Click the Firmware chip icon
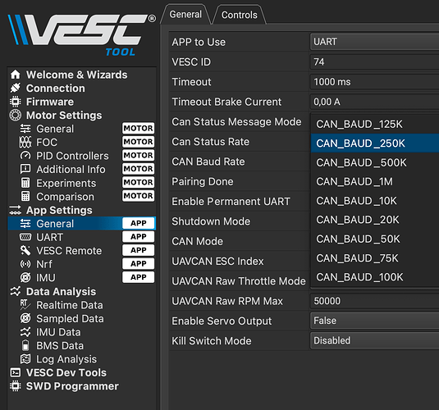 tap(15, 102)
